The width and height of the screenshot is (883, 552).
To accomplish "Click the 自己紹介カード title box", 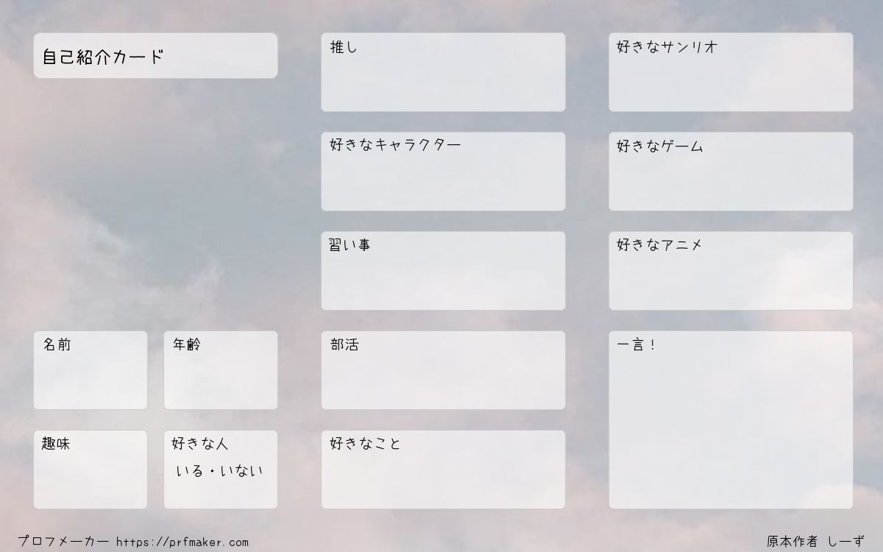I will tap(155, 56).
